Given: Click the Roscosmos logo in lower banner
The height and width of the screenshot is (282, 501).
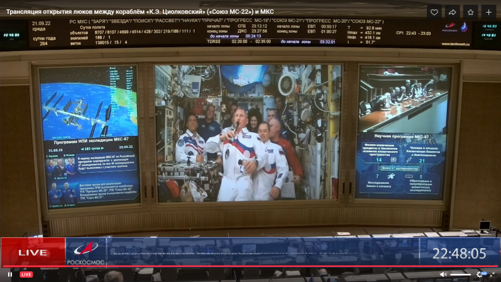Looking at the screenshot, I should coord(86,252).
